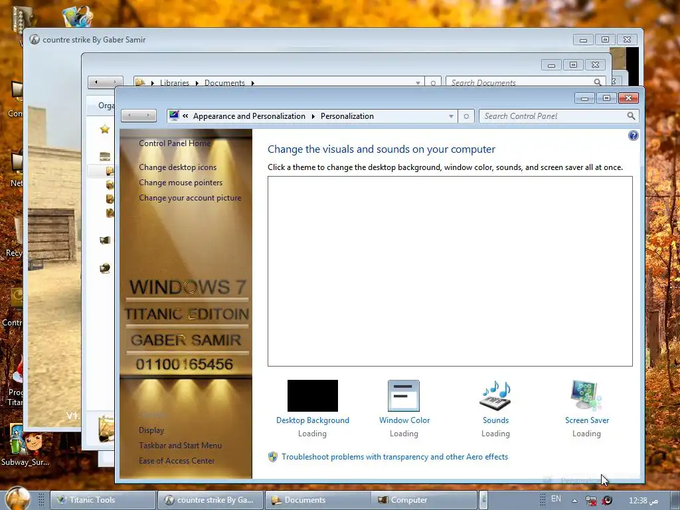Open address dropdown in Documents window
Image resolution: width=680 pixels, height=510 pixels.
(x=418, y=83)
